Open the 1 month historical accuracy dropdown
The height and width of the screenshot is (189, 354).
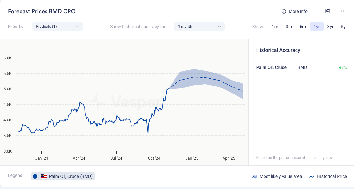(x=199, y=27)
